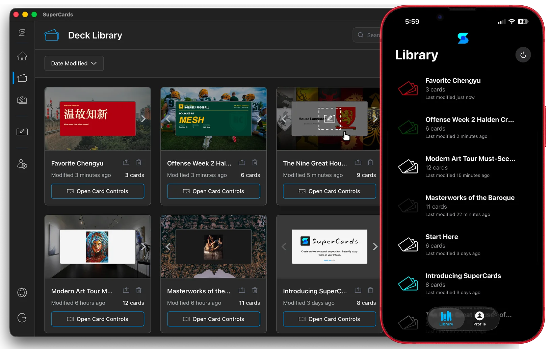
Task: Show next card in the Favorite Chengyu preview
Action: (x=143, y=119)
